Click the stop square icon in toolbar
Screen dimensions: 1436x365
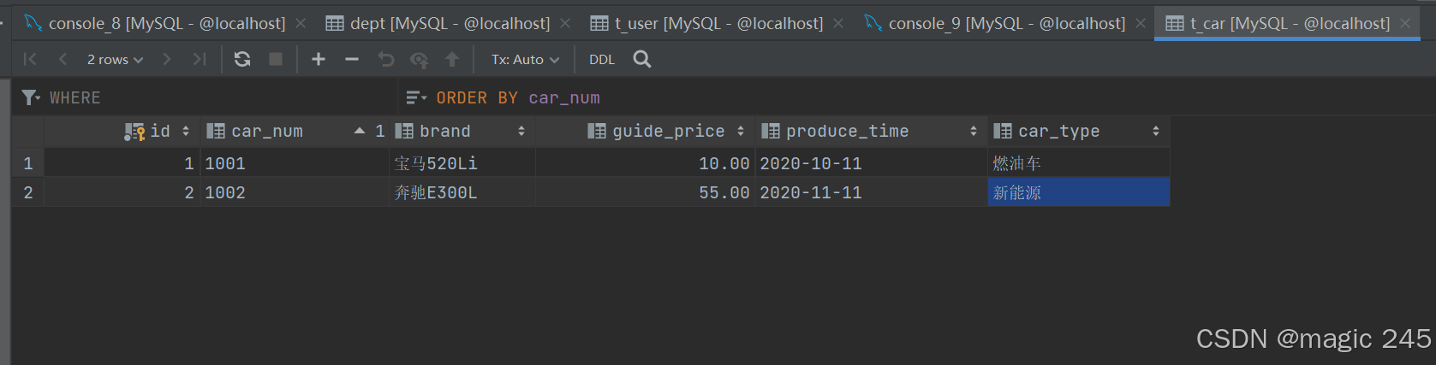tap(276, 59)
